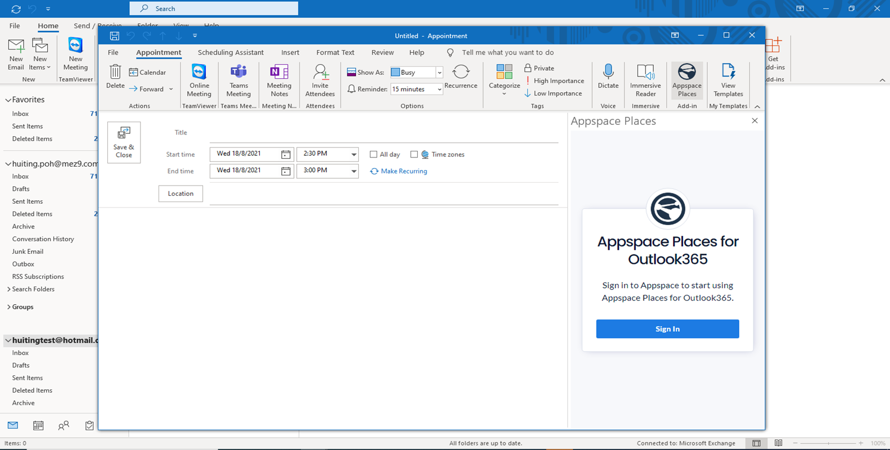
Task: Open New Items dropdown in main window
Action: coord(40,54)
